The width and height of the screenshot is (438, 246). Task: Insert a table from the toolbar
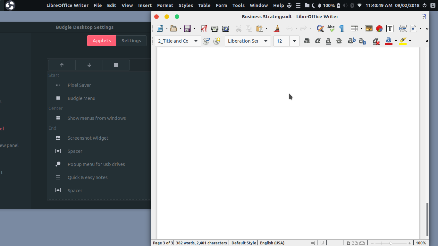pos(354,29)
